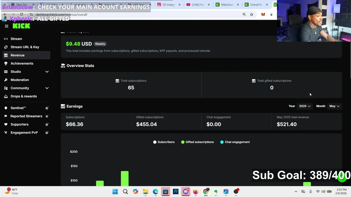Open the Stream page via its broadcast icon
This screenshot has width=351, height=197.
tap(6, 39)
